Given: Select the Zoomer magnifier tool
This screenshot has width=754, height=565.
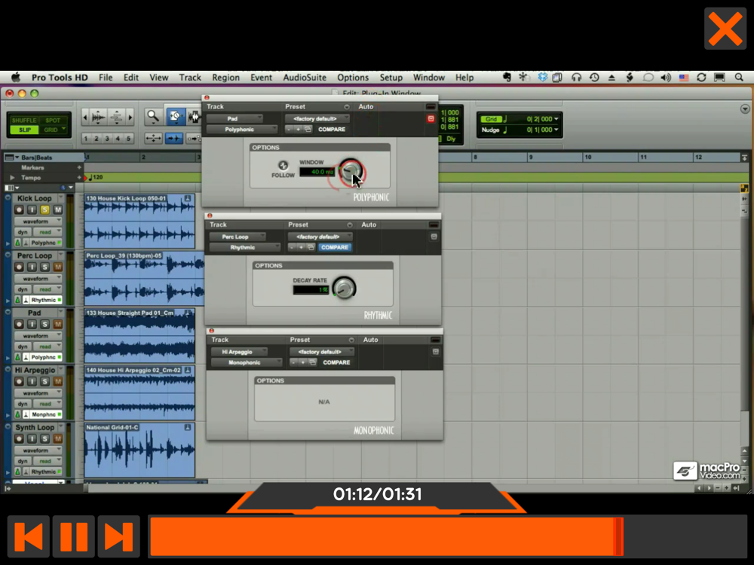Looking at the screenshot, I should pyautogui.click(x=153, y=116).
